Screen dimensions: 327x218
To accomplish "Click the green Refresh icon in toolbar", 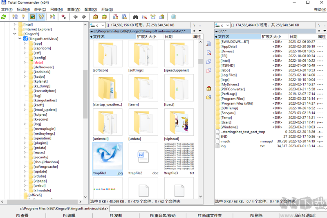I will (x=4, y=17).
